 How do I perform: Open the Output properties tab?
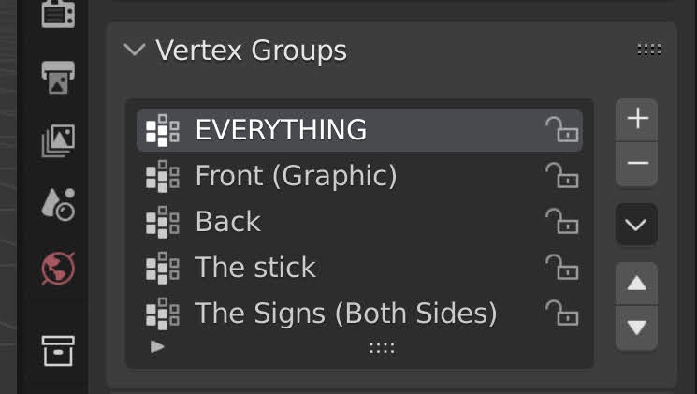click(58, 77)
